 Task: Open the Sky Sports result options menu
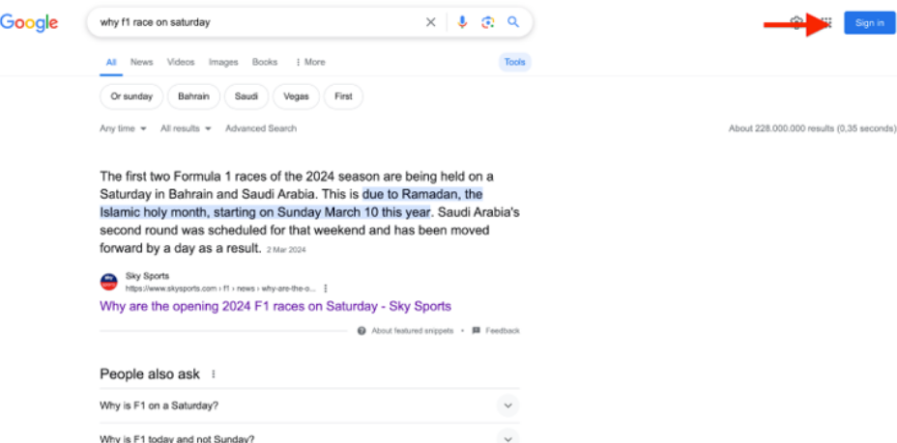point(326,289)
